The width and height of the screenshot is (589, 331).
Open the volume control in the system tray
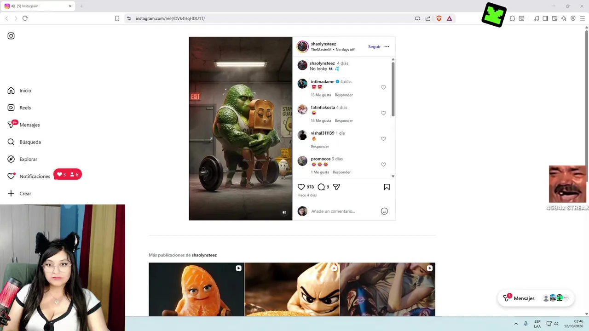(x=556, y=324)
